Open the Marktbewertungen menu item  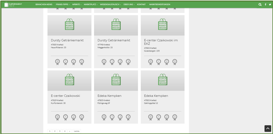point(160,5)
